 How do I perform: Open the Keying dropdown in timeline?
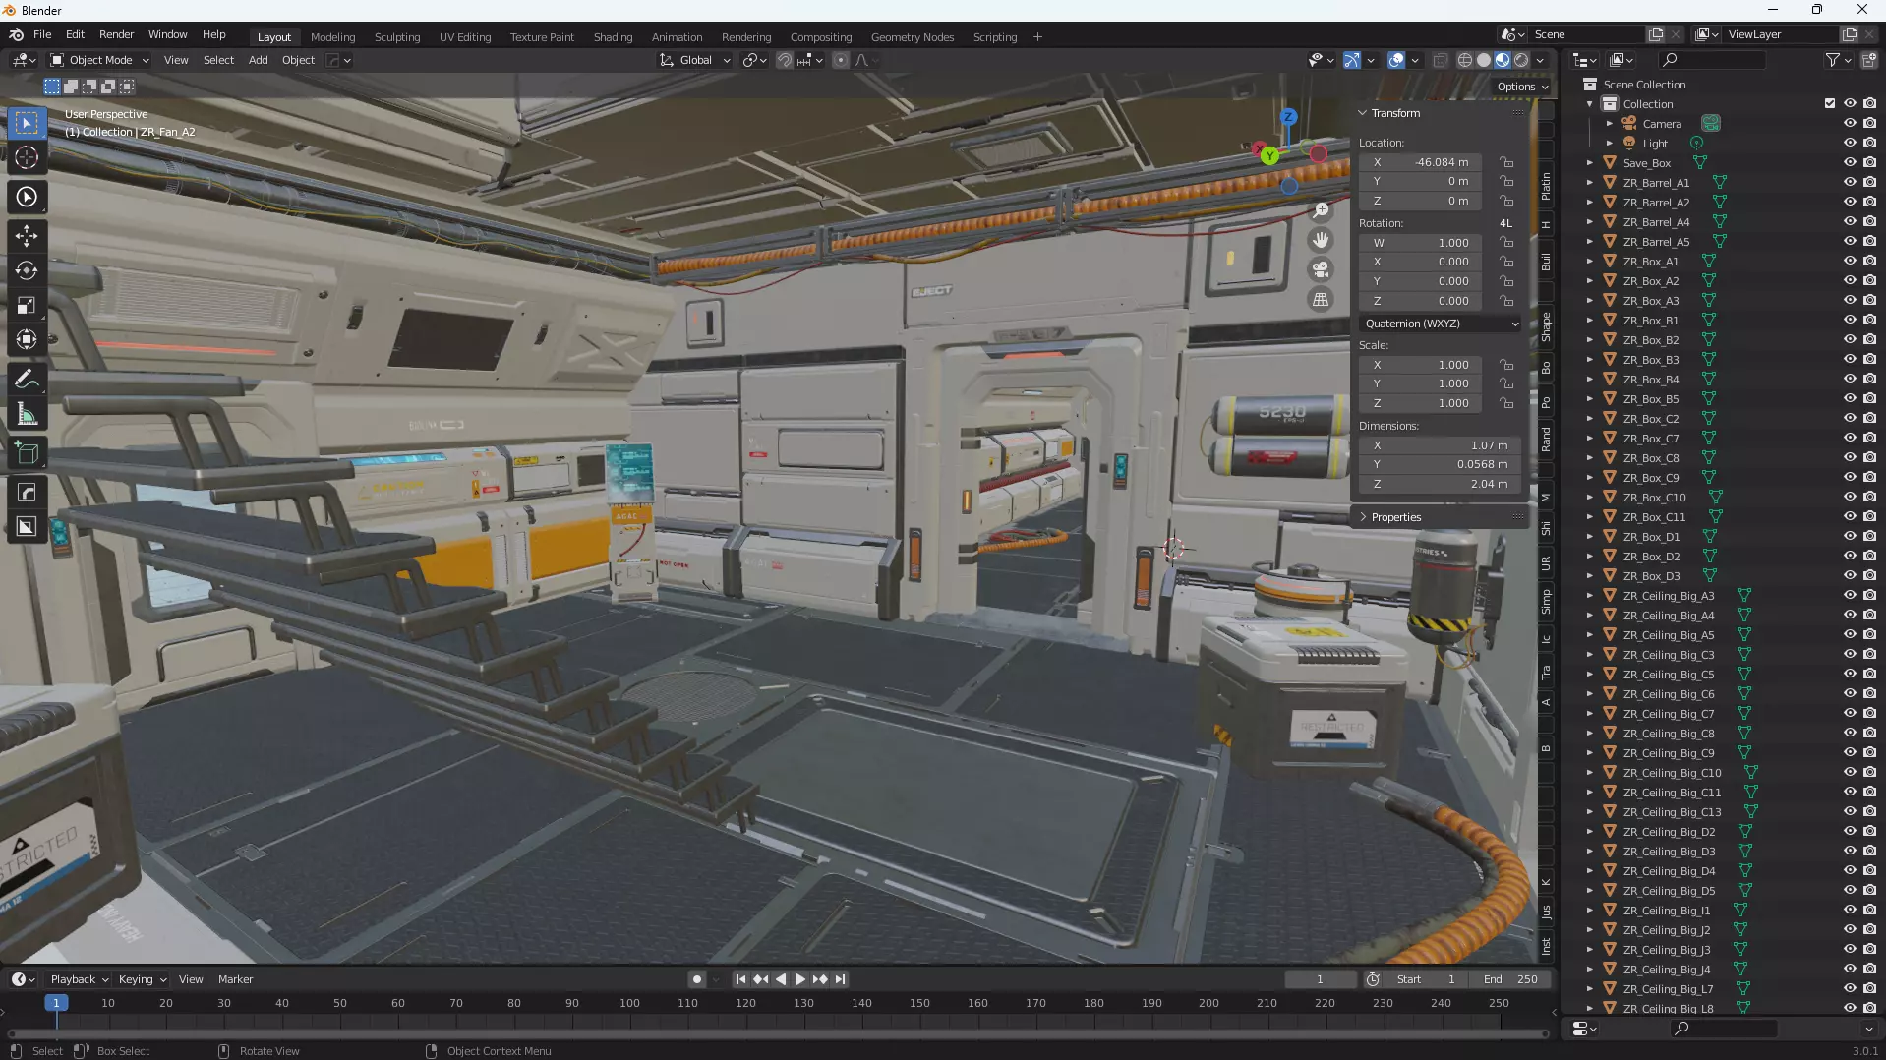(142, 979)
